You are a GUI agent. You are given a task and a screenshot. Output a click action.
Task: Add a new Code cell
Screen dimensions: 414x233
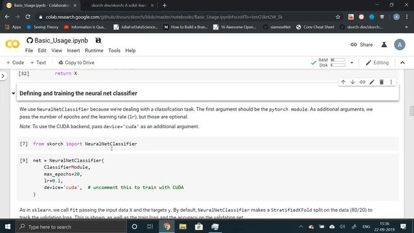pyautogui.click(x=15, y=63)
